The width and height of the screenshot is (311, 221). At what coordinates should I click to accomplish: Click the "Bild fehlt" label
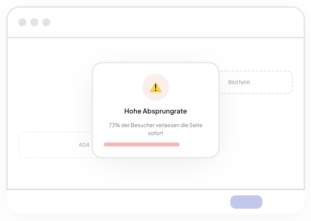(x=239, y=82)
